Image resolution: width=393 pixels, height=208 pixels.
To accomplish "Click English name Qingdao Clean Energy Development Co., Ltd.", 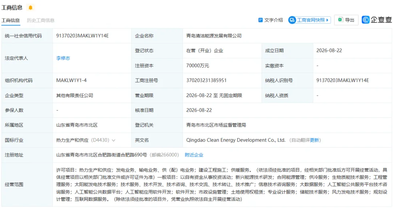I will (x=236, y=140).
